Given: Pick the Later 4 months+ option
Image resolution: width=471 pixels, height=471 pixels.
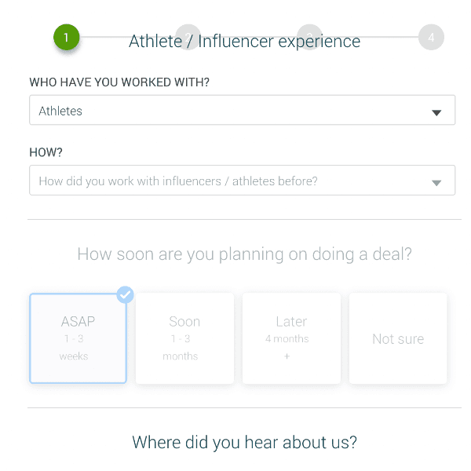Looking at the screenshot, I should 291,338.
